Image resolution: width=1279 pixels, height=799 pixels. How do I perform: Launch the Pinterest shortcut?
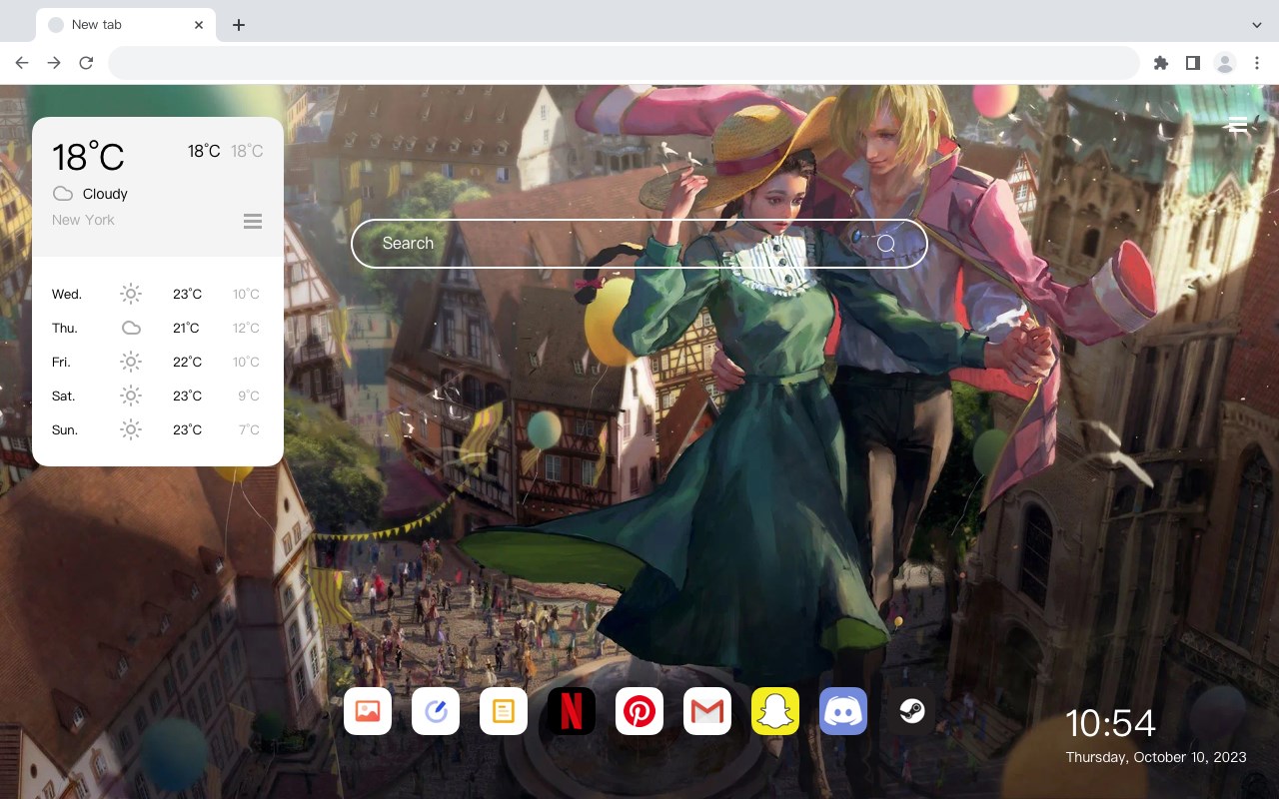point(639,711)
